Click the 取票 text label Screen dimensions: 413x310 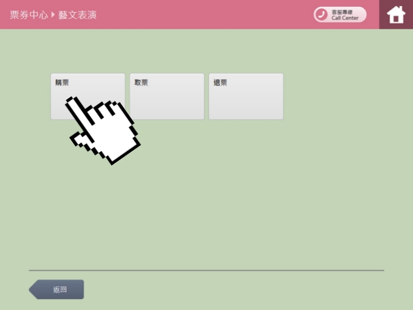tap(141, 83)
